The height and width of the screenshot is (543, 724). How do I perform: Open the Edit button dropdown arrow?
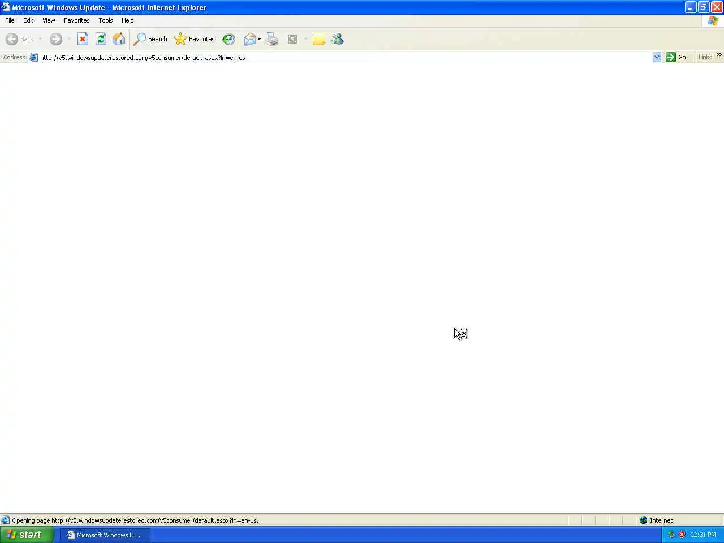305,39
